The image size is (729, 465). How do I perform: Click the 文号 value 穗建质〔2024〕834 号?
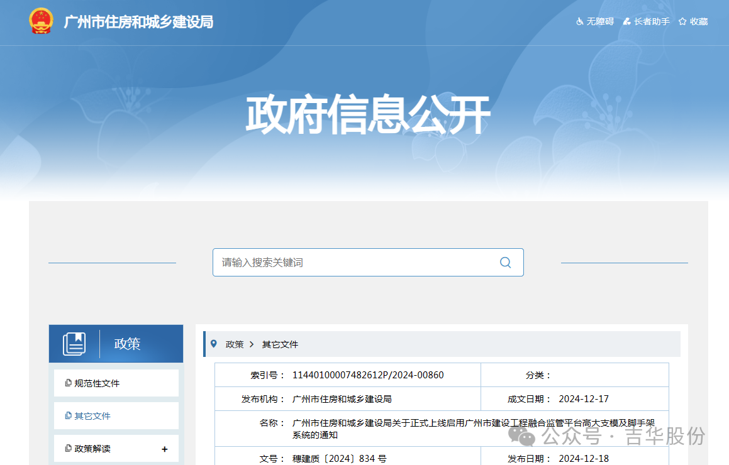(x=340, y=459)
